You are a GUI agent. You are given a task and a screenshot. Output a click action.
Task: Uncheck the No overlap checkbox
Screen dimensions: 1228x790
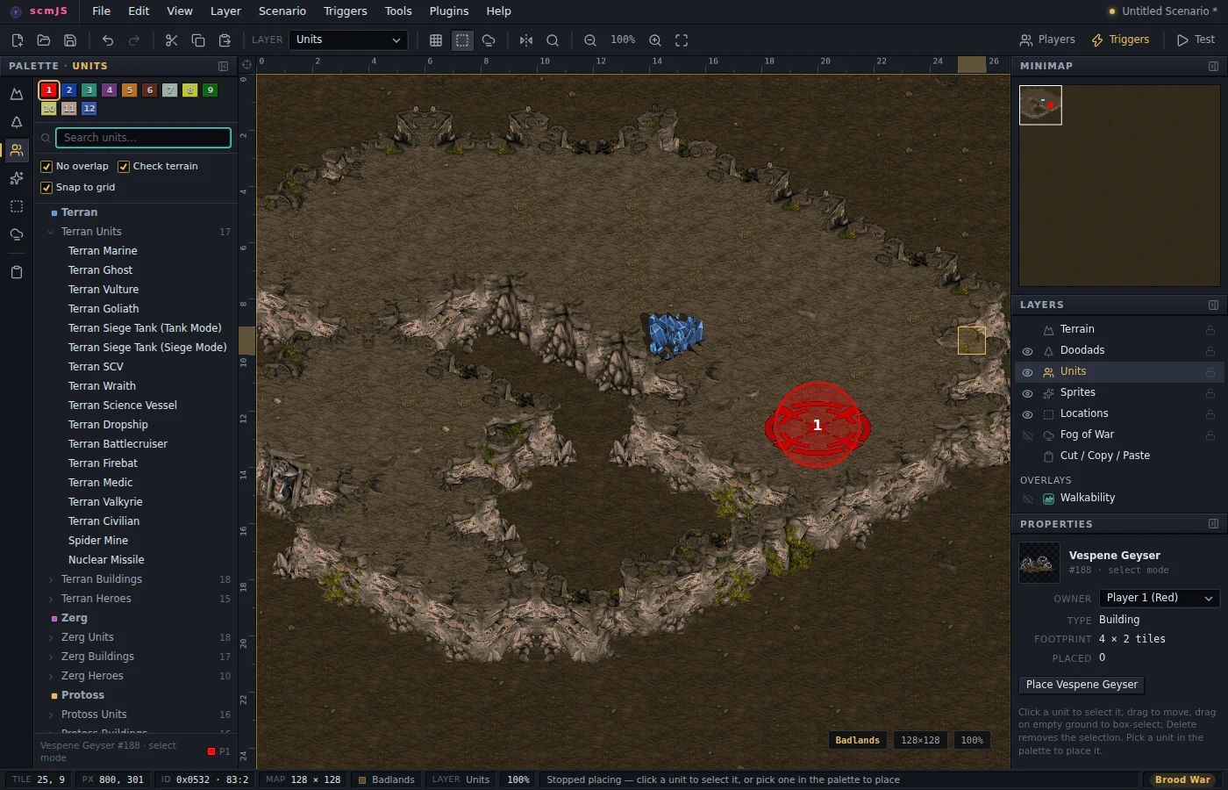(x=46, y=167)
